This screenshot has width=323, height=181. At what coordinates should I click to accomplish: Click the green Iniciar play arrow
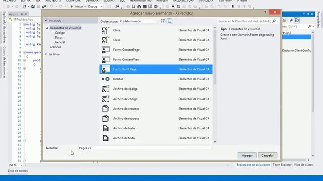72,7
